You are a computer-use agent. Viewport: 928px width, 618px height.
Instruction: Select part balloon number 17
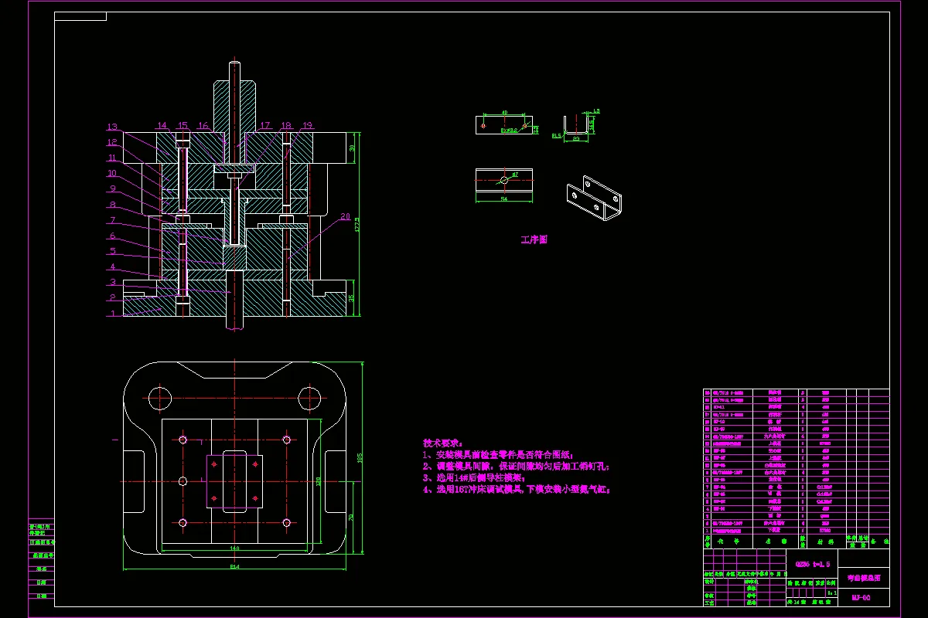265,125
